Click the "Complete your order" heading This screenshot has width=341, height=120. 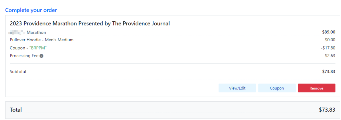tap(31, 10)
